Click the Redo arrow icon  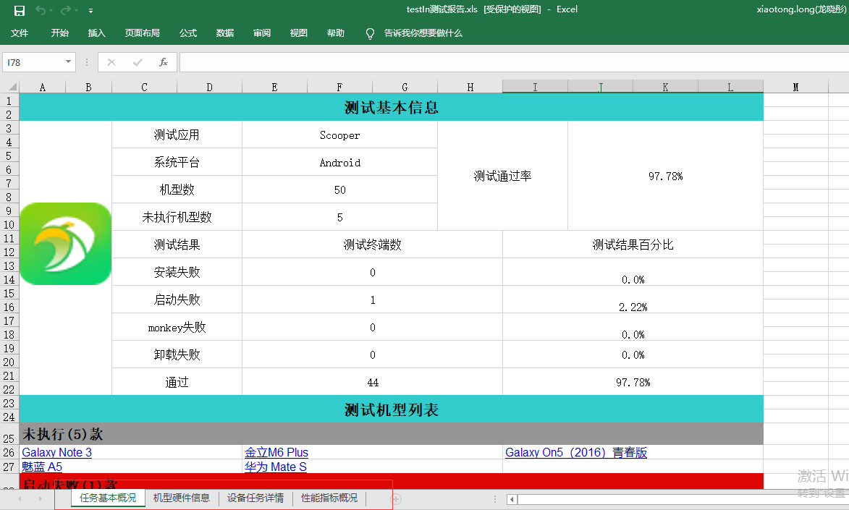[x=66, y=10]
